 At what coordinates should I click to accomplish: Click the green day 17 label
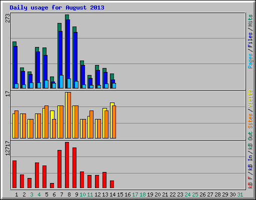[x=135, y=194]
